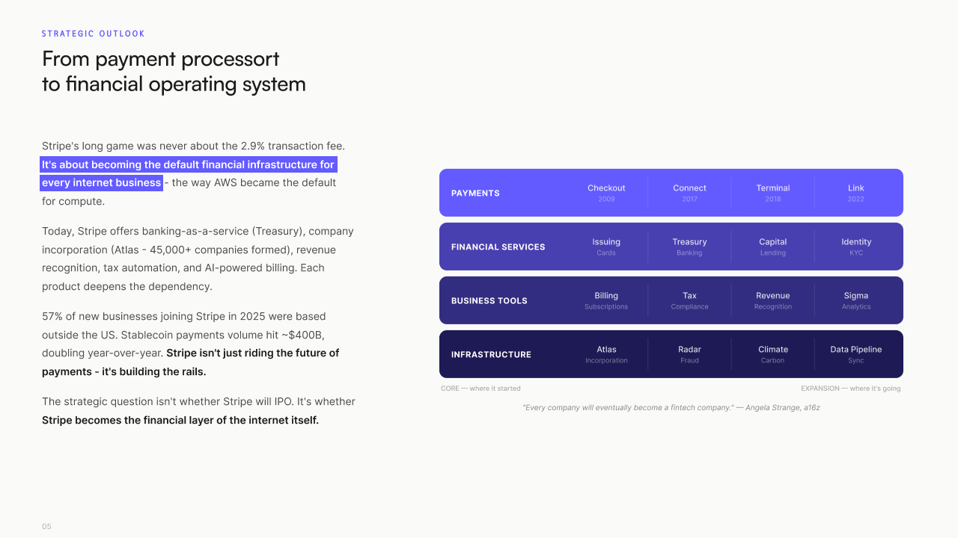The image size is (958, 538).
Task: Select the Data Pipeline Sync cell
Action: point(856,354)
